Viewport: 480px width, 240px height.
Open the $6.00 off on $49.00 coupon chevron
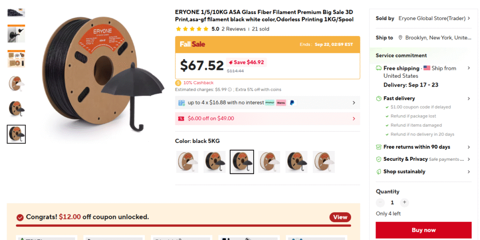pyautogui.click(x=354, y=119)
